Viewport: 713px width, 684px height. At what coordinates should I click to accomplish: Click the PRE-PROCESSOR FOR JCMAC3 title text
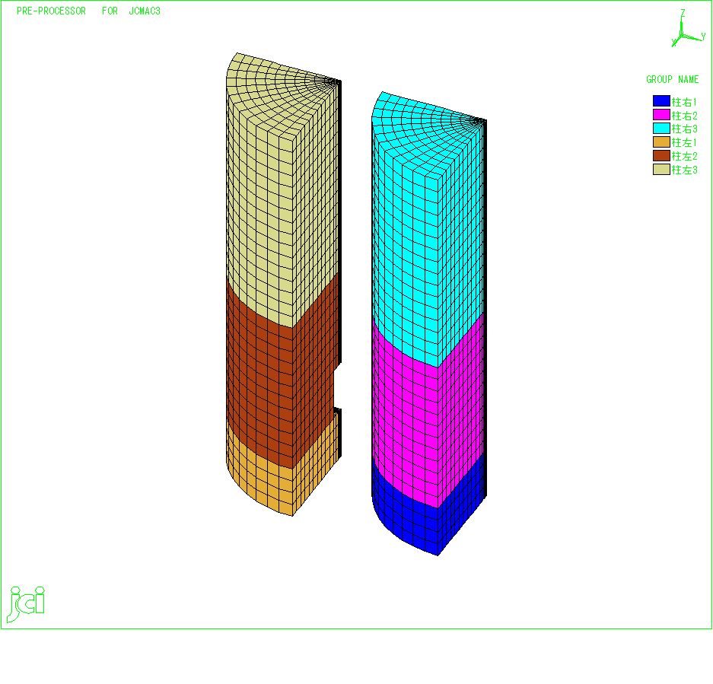(x=88, y=11)
